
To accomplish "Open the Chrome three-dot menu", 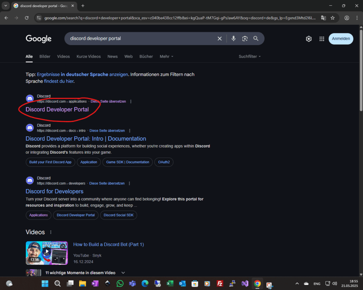I will coord(357,18).
